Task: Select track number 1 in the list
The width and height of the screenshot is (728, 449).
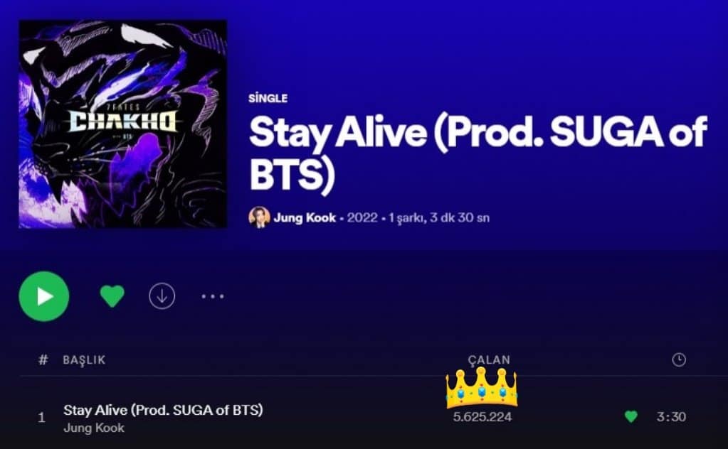Action: pyautogui.click(x=41, y=418)
